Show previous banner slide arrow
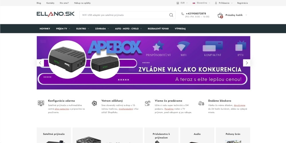The height and width of the screenshot is (143, 286). click(x=40, y=63)
